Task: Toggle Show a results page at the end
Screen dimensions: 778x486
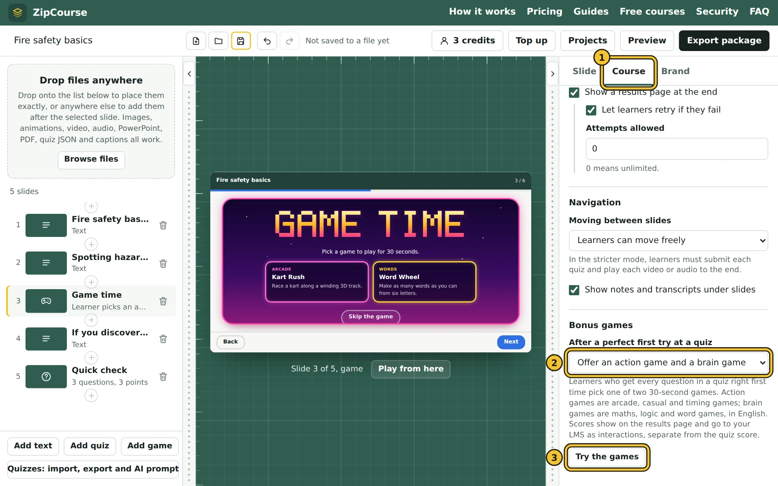Action: [x=574, y=92]
